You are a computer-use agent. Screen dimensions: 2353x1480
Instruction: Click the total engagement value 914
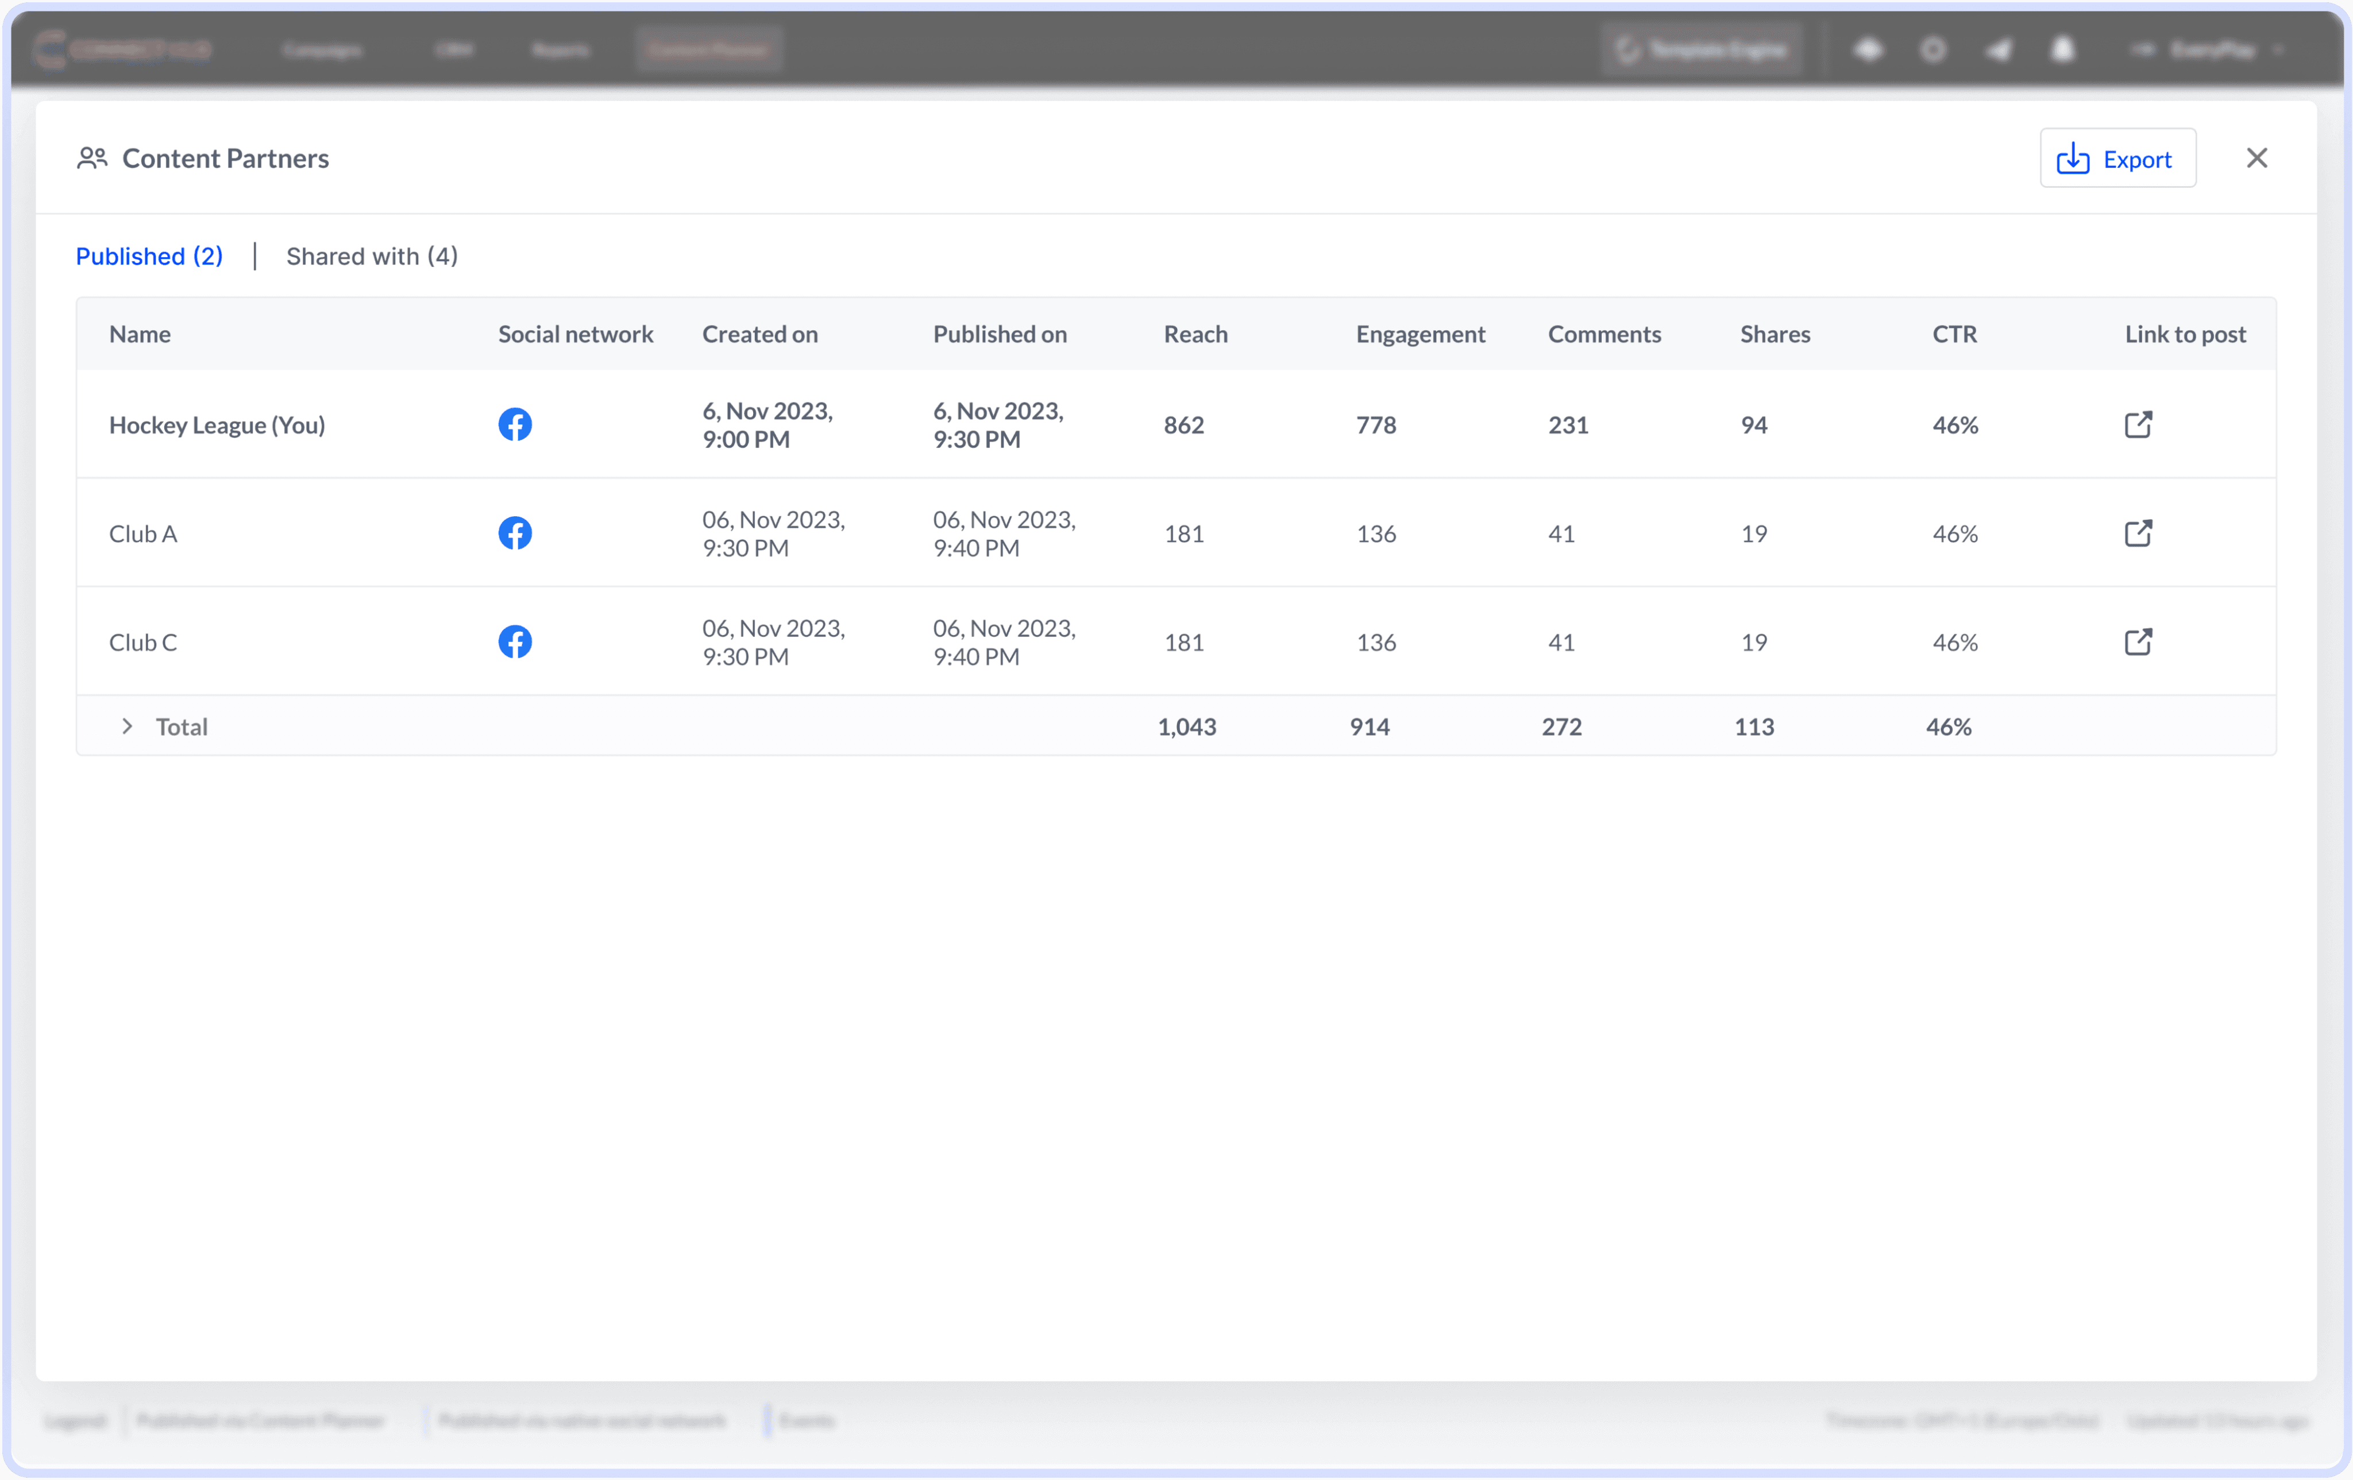pyautogui.click(x=1370, y=727)
